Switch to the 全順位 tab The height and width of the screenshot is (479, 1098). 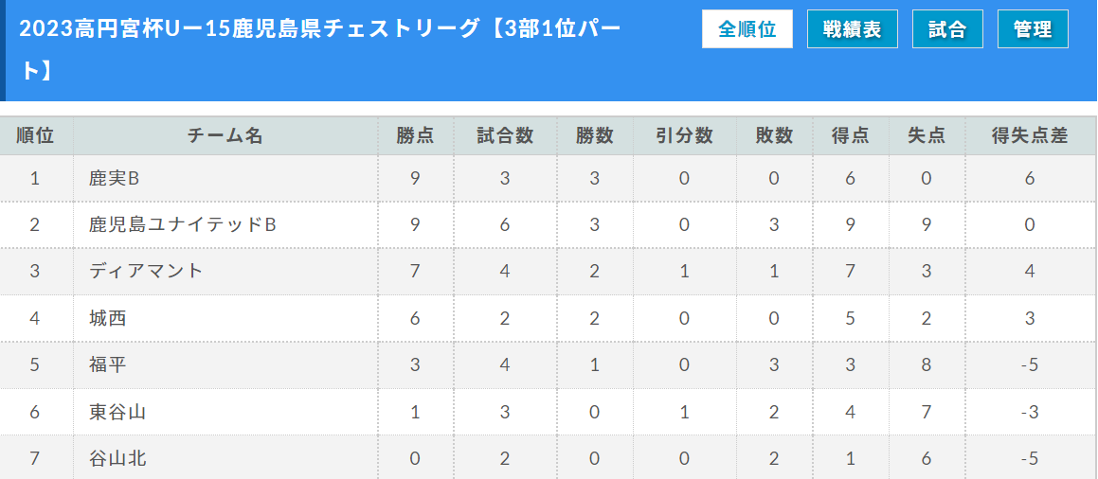click(x=747, y=29)
